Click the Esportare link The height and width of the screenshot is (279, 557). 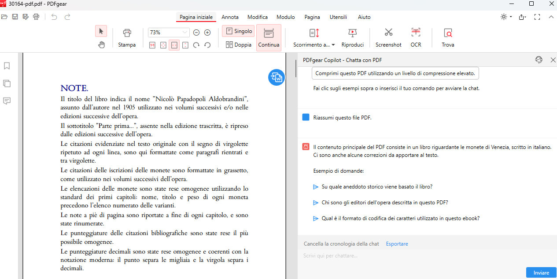coord(397,244)
